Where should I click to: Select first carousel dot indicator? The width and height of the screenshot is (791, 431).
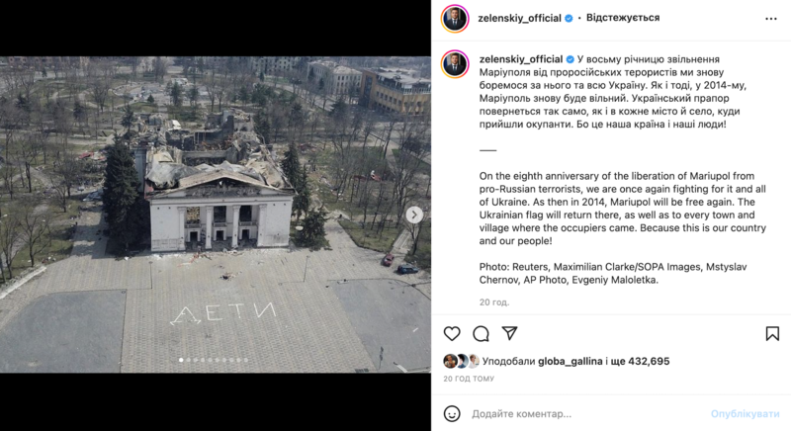tap(181, 360)
